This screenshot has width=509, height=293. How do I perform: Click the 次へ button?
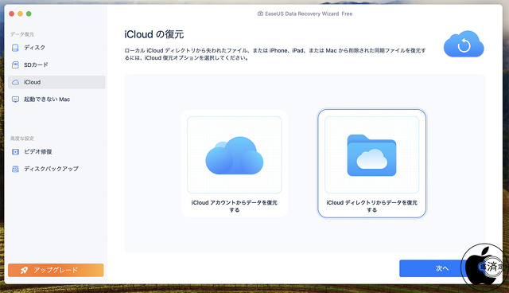pos(442,268)
